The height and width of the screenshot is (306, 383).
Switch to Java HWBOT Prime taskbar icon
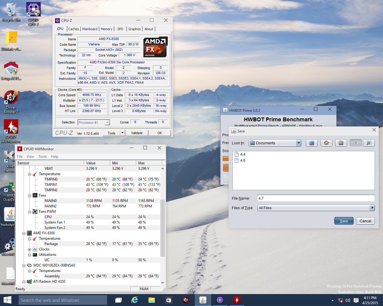203,300
